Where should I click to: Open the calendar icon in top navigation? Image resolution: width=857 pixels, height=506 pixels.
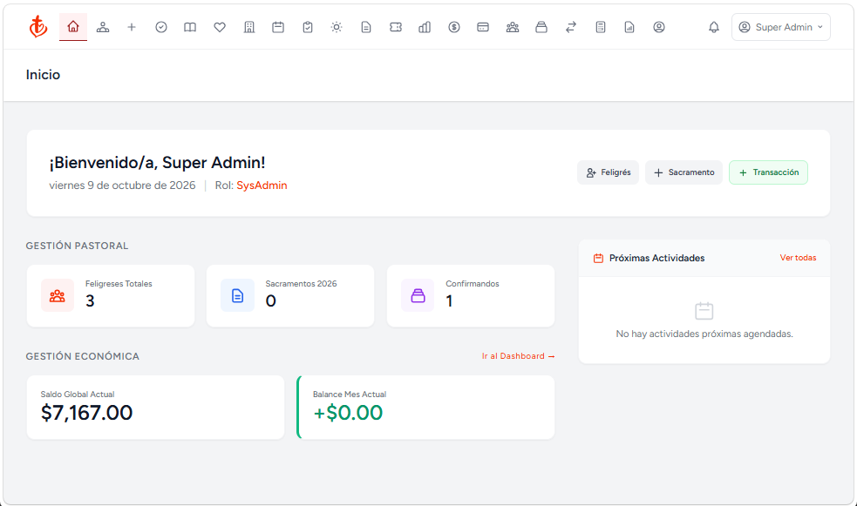point(278,27)
